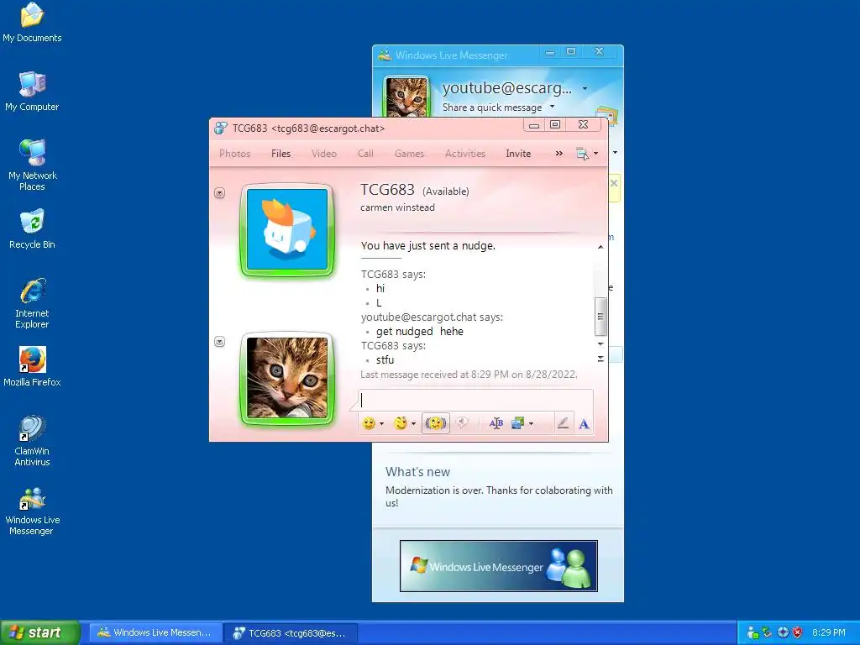Click 'stfu' message text

point(385,359)
